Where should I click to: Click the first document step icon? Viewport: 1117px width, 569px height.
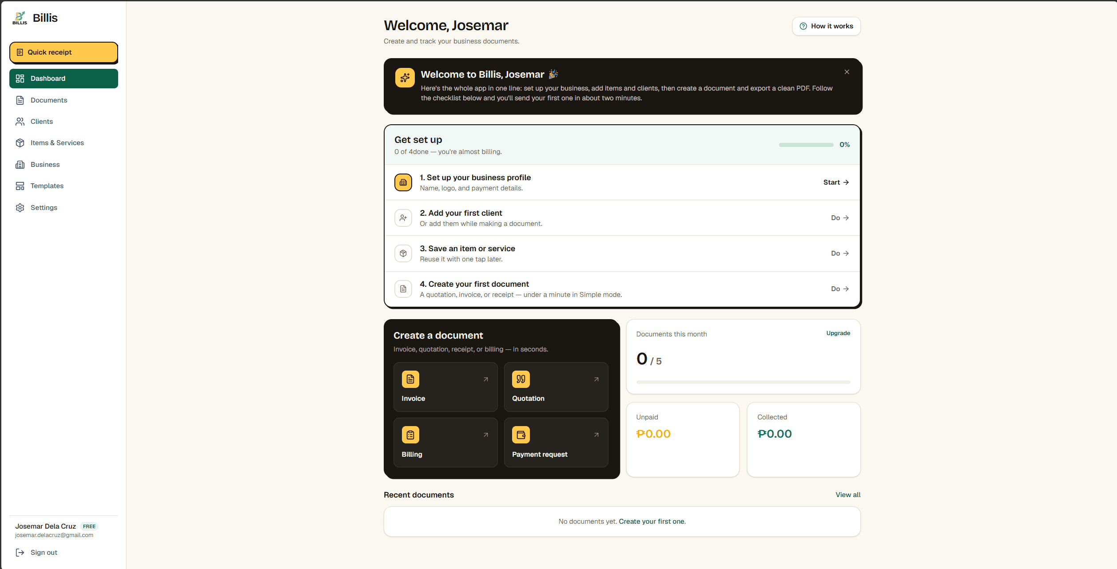pyautogui.click(x=403, y=289)
